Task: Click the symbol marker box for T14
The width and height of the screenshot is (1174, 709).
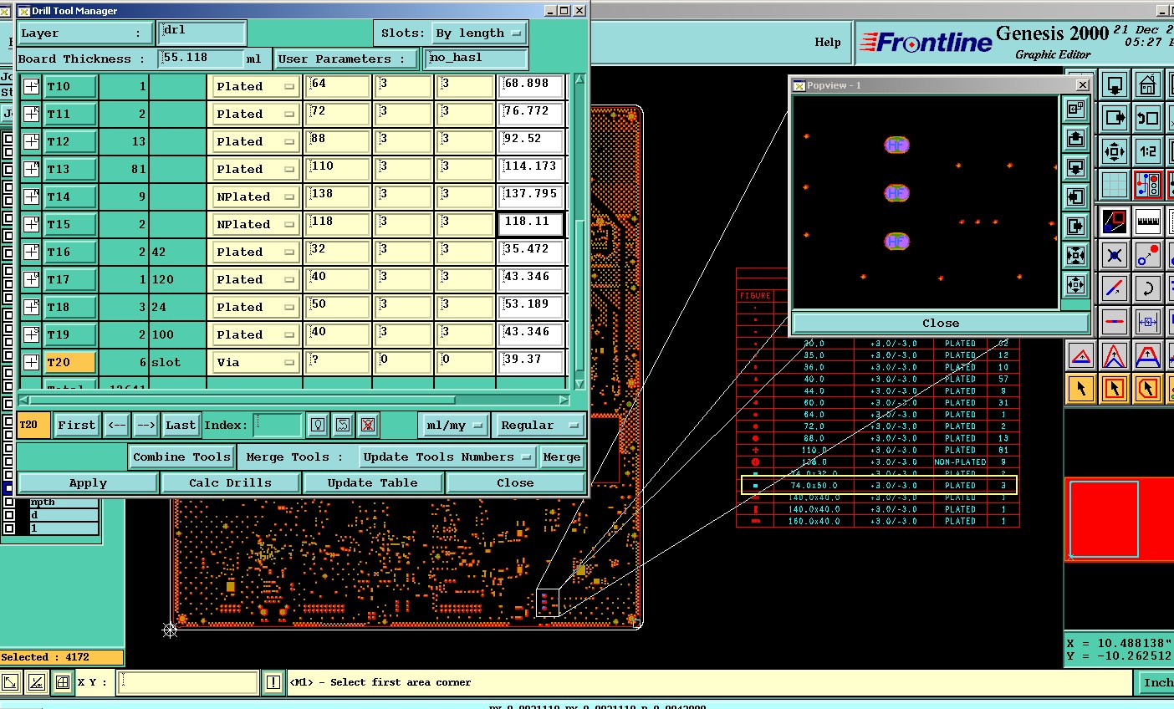Action: [x=31, y=196]
